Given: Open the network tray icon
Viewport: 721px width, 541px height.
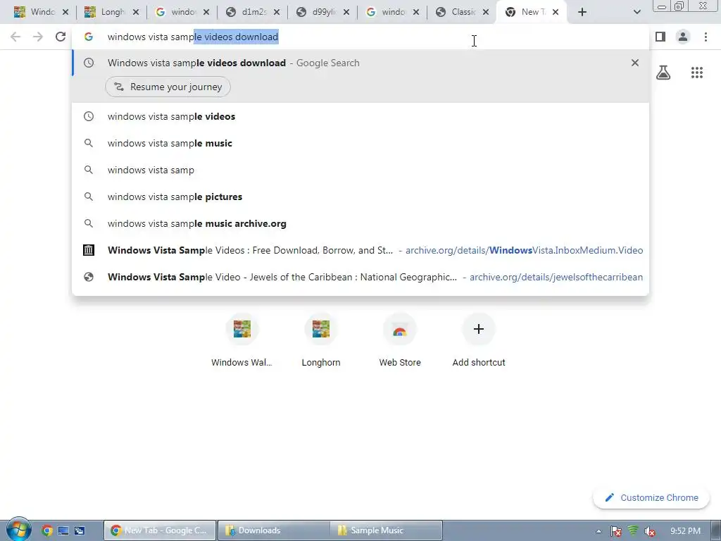Looking at the screenshot, I should (633, 530).
